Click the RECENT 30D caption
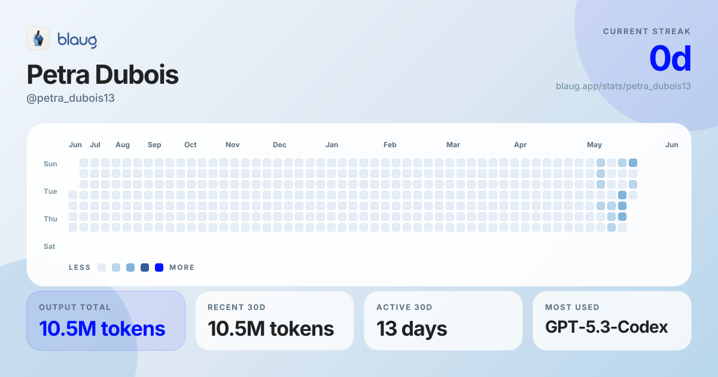 pyautogui.click(x=236, y=307)
